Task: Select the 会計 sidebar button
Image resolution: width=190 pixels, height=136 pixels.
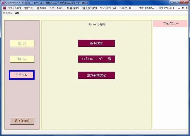Action: click(x=22, y=43)
